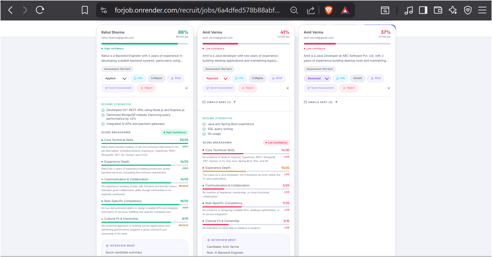The image size is (492, 257).
Task: Click the Brave Shields lion icon
Action: (328, 10)
